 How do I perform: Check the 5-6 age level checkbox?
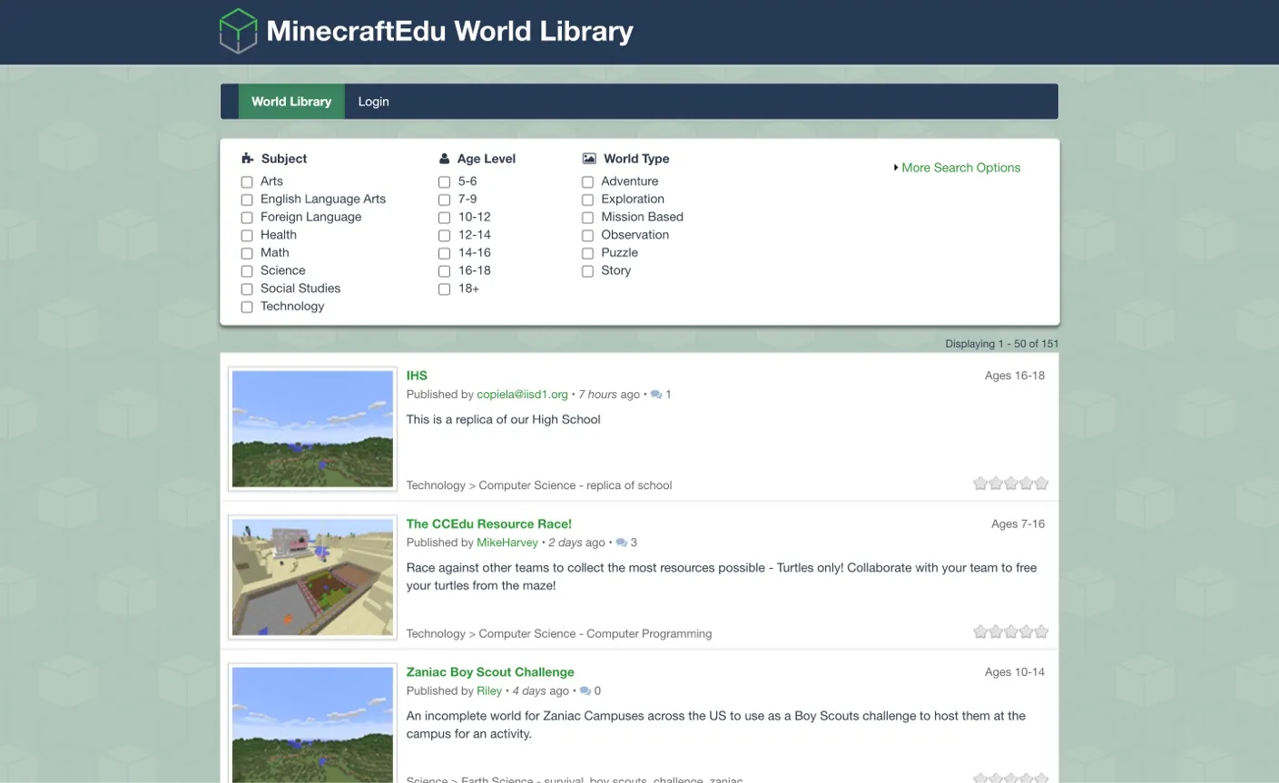click(x=444, y=182)
